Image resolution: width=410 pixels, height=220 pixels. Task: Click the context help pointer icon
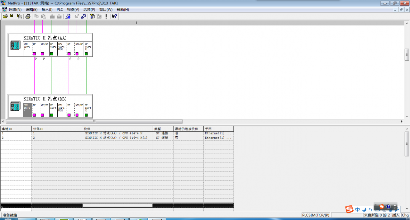coord(115,16)
